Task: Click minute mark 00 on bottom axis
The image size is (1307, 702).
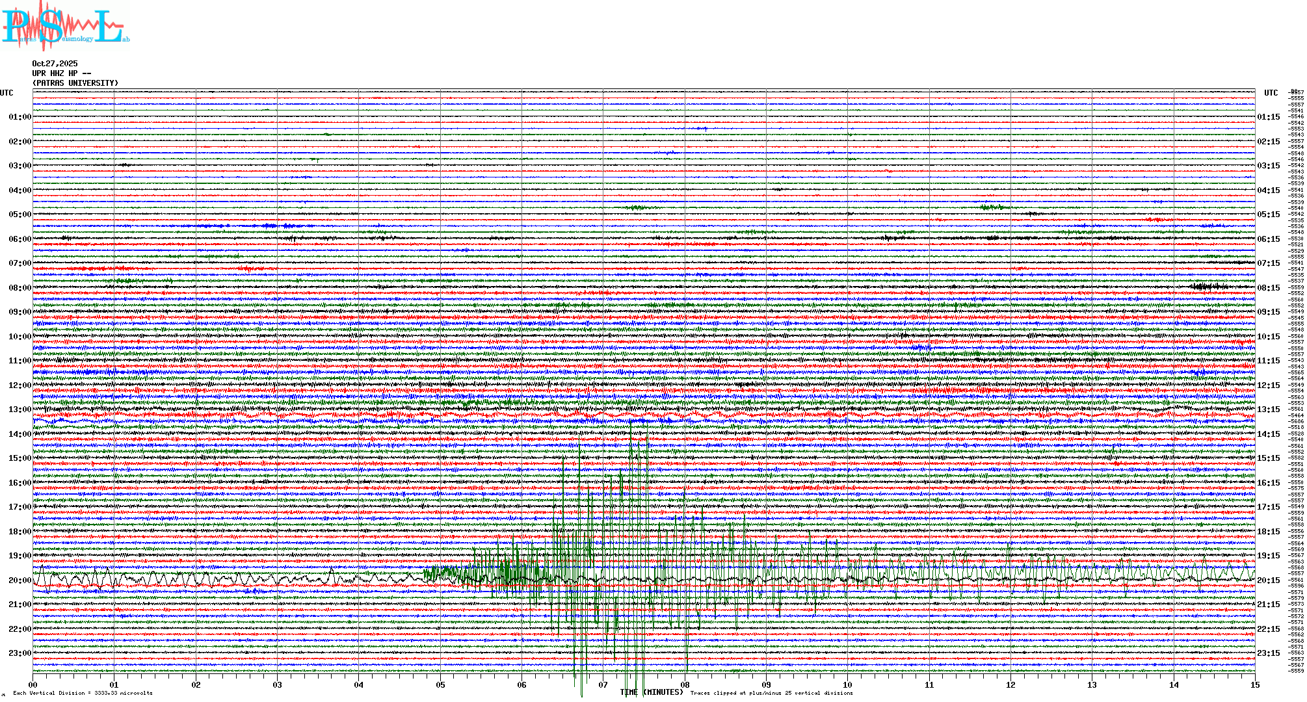Action: point(33,684)
